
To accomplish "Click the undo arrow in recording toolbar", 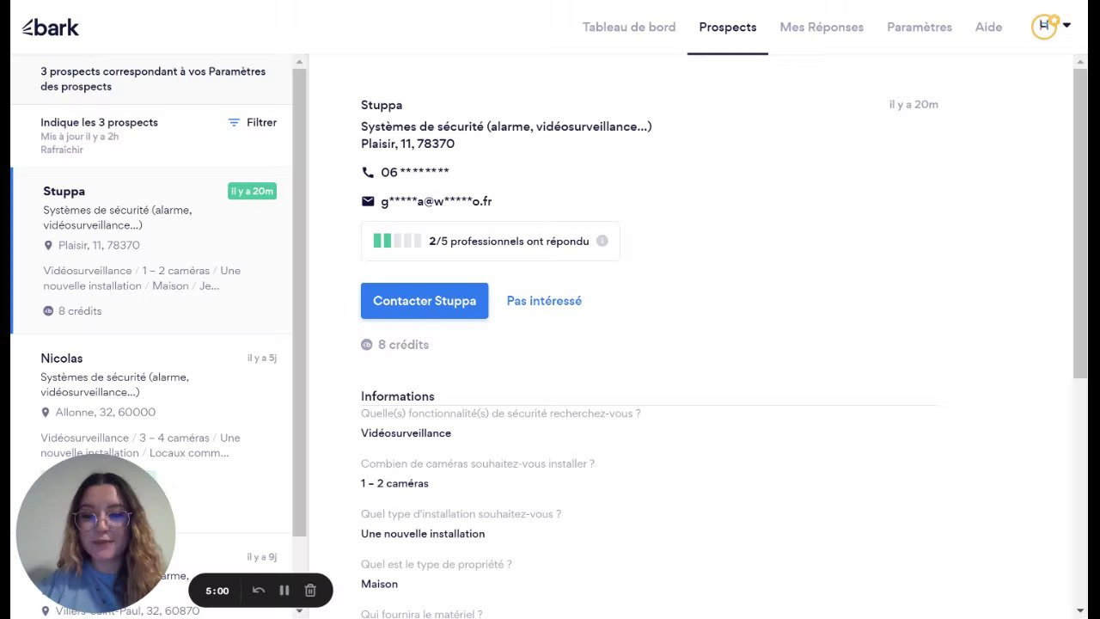I will tap(259, 591).
